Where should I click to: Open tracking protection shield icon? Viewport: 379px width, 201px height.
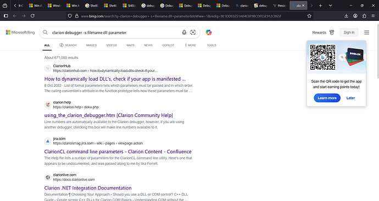(70, 16)
